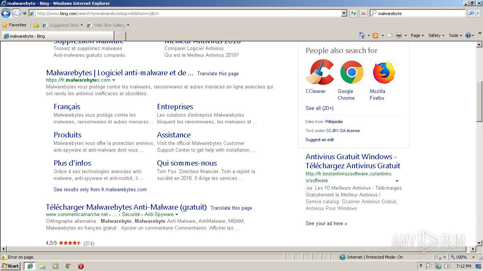Click the Action Center flag tray icon

pyautogui.click(x=429, y=266)
